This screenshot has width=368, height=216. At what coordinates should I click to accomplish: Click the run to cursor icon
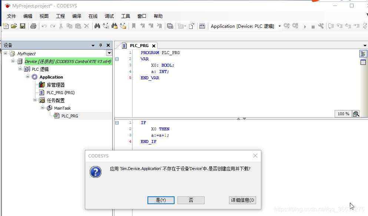[357, 26]
